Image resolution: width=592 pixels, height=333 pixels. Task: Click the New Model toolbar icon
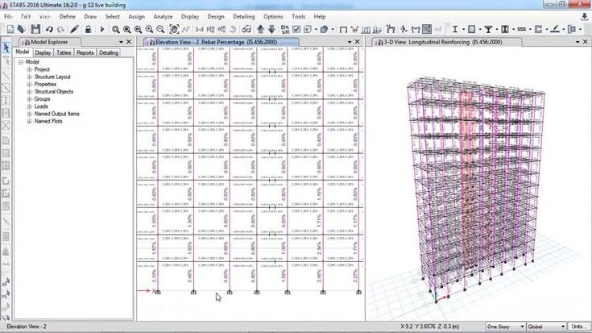pyautogui.click(x=10, y=29)
